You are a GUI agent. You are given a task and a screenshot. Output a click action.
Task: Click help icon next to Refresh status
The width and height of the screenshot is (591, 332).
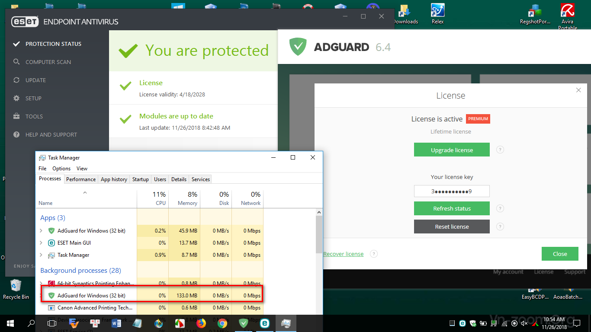coord(500,208)
